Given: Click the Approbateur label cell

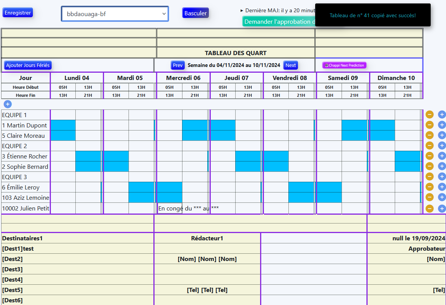Looking at the screenshot, I should 407,249.
